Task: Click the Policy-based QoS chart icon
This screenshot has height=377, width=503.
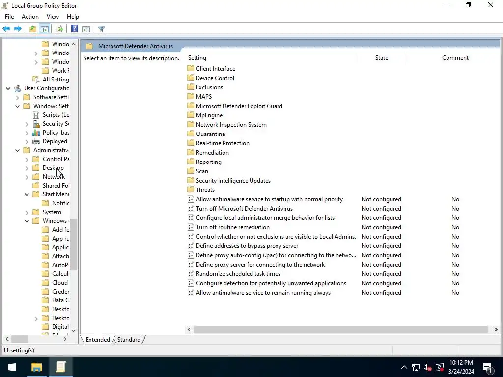Action: pyautogui.click(x=36, y=133)
